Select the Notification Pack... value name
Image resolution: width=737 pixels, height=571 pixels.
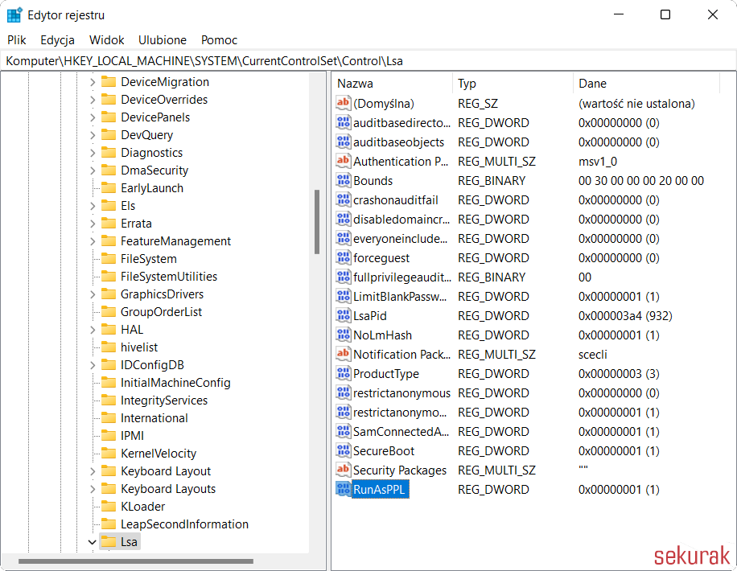click(401, 355)
